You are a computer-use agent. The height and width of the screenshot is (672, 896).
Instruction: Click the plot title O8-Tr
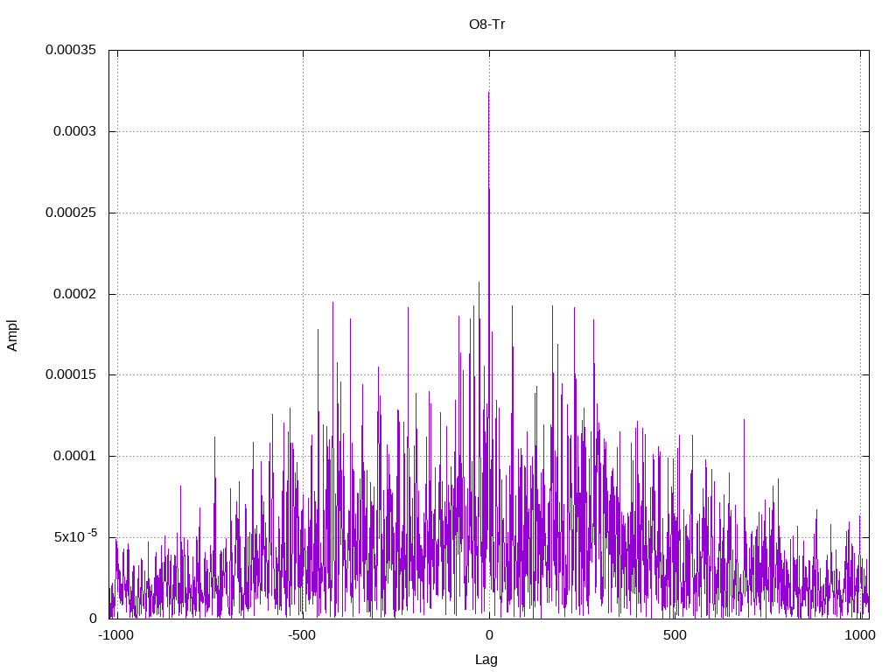pos(486,24)
